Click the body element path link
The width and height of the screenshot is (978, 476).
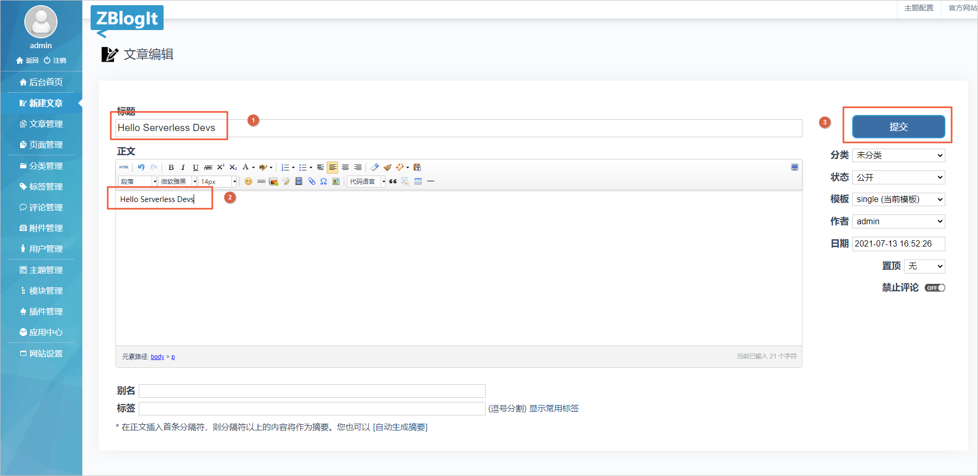click(x=157, y=357)
